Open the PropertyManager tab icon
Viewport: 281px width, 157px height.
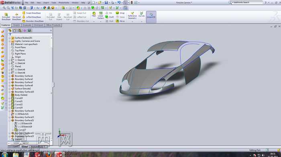pos(15,30)
